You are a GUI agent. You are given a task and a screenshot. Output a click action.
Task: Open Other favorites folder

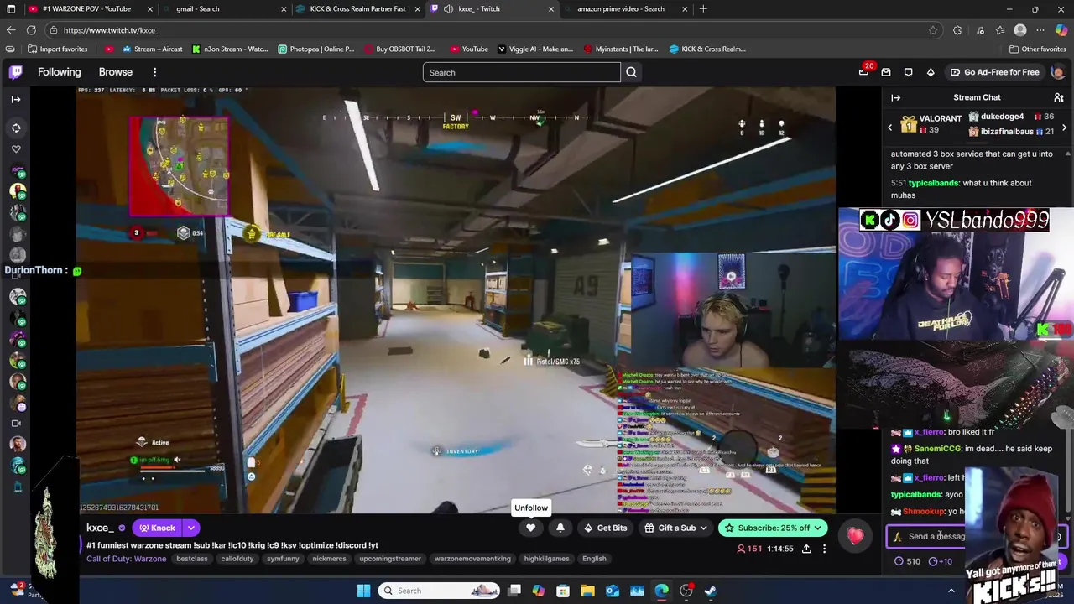[1038, 49]
